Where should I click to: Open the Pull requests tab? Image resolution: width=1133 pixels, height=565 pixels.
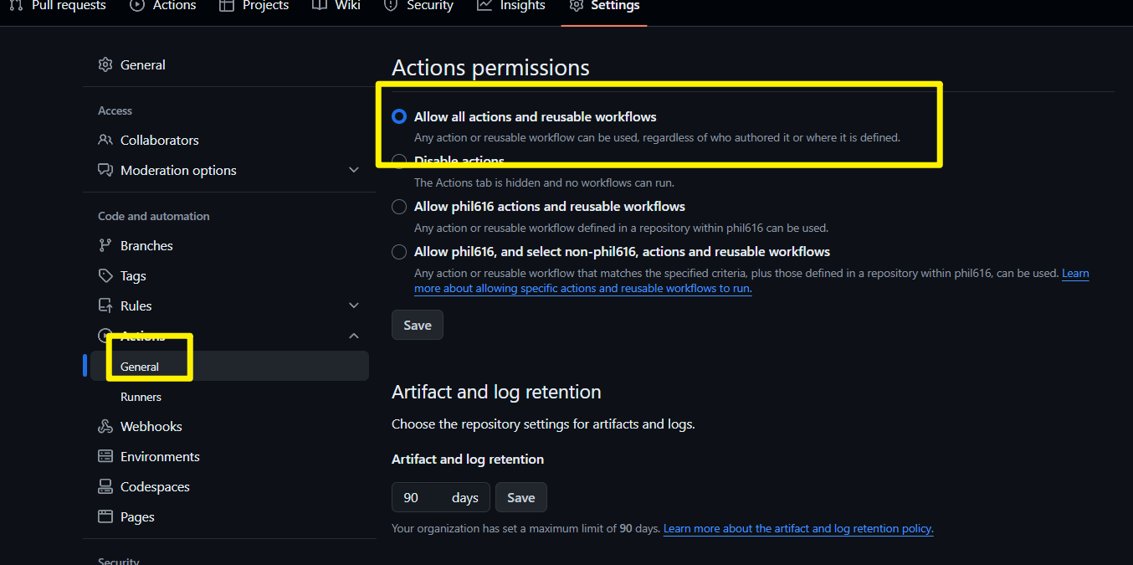(x=58, y=6)
